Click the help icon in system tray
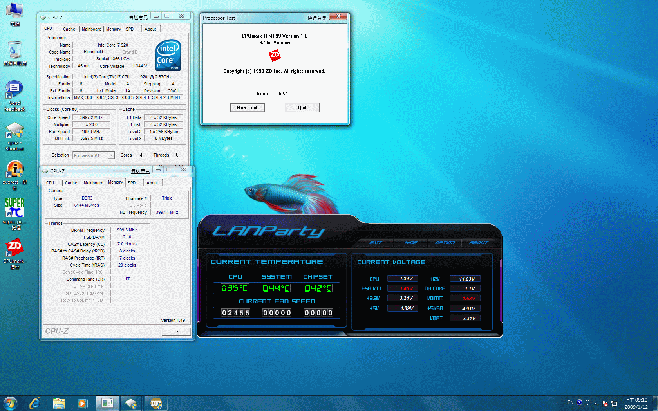 click(579, 402)
